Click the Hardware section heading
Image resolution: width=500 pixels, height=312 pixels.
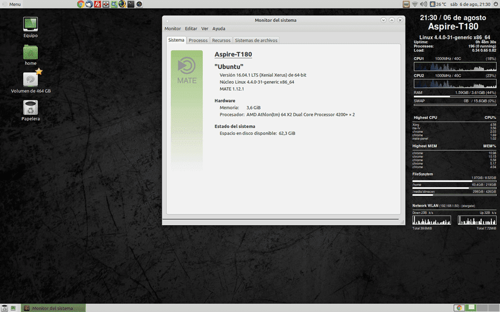coord(225,100)
